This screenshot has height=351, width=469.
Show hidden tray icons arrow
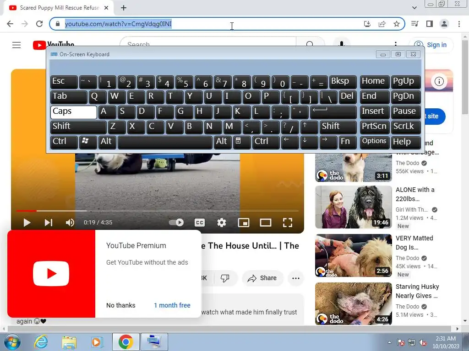point(389,342)
